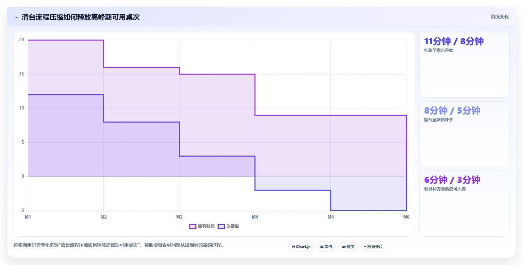Click the 数据卡片 tag

pos(373,247)
